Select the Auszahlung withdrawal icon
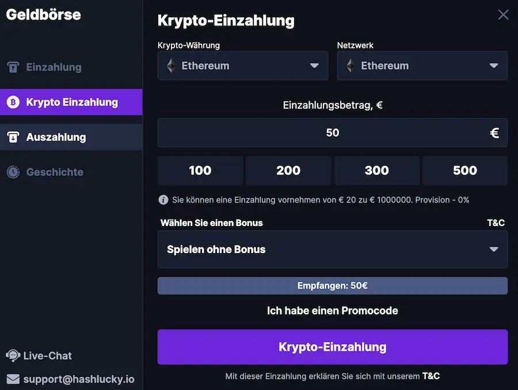 click(13, 137)
